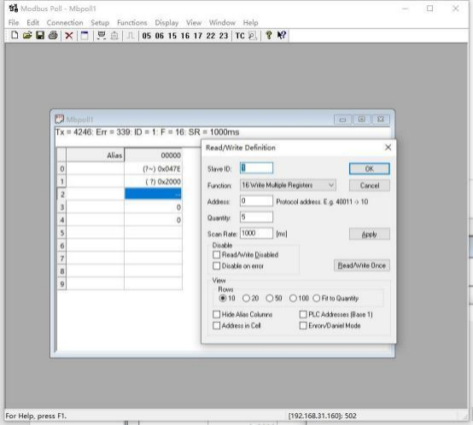Open the new window toolbar icon
Viewport: 473px width, 425px height.
coord(85,36)
